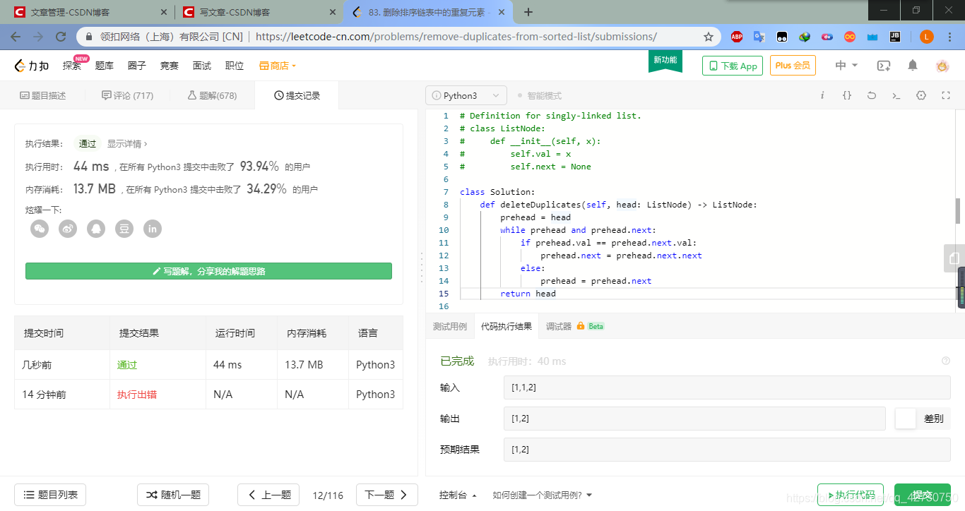Click the 输入 [1,1,2] field
The width and height of the screenshot is (965, 511).
coord(727,387)
